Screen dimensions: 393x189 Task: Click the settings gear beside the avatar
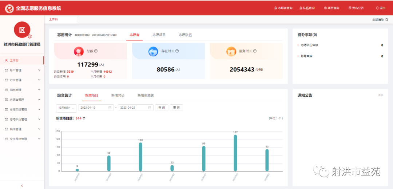(30, 36)
